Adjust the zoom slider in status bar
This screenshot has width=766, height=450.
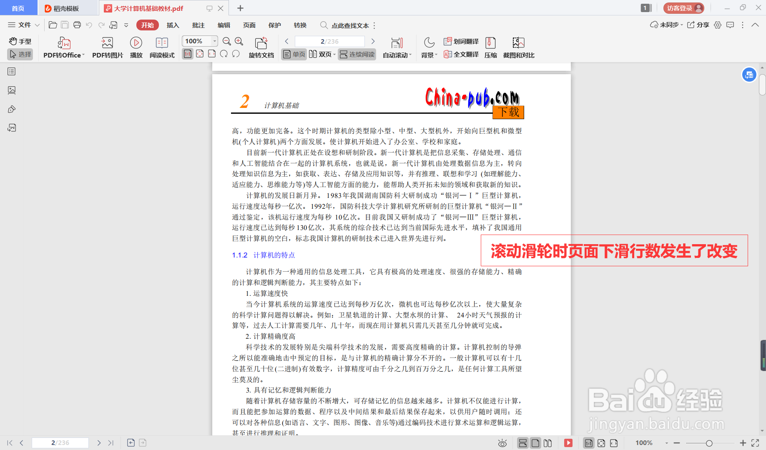tap(709, 443)
